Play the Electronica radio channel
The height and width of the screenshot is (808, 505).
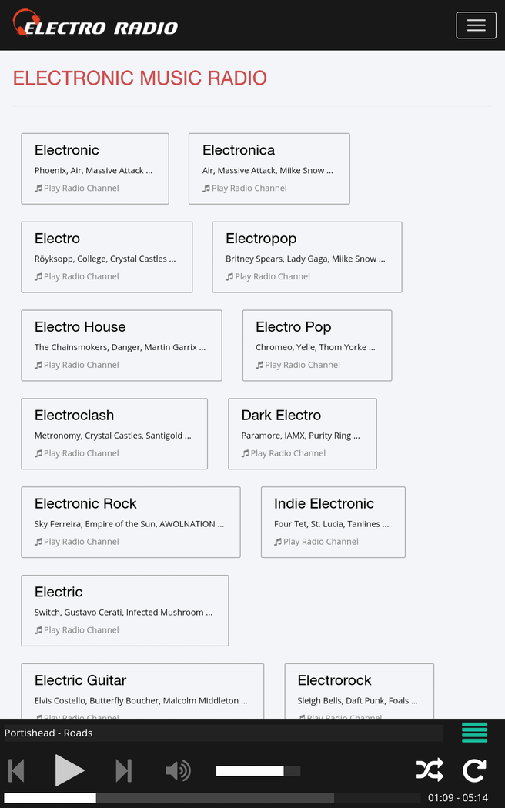click(x=249, y=188)
